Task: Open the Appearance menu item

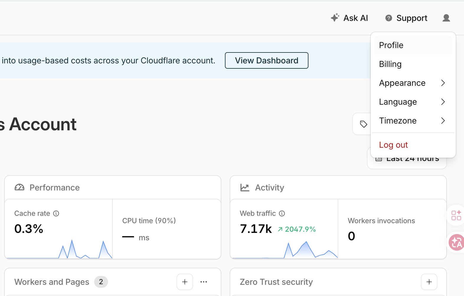Action: (x=413, y=83)
